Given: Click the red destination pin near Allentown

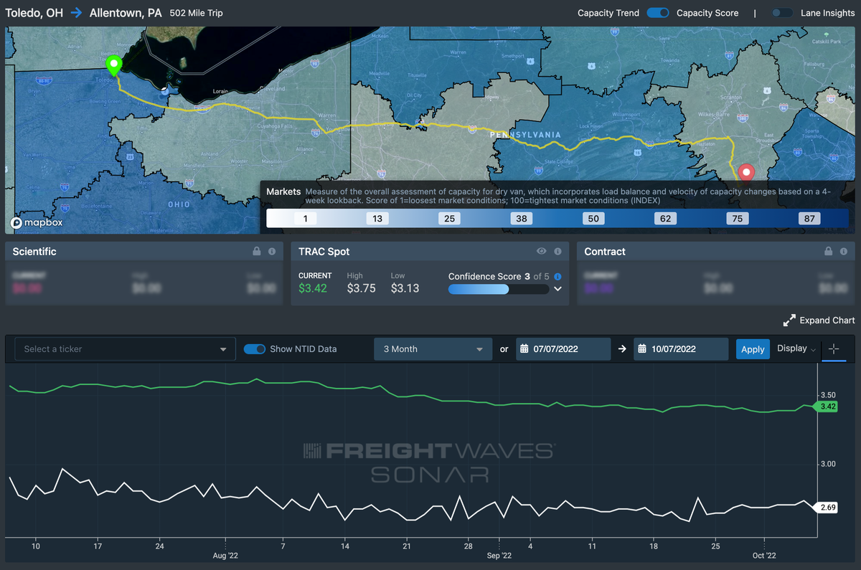Looking at the screenshot, I should pyautogui.click(x=747, y=174).
